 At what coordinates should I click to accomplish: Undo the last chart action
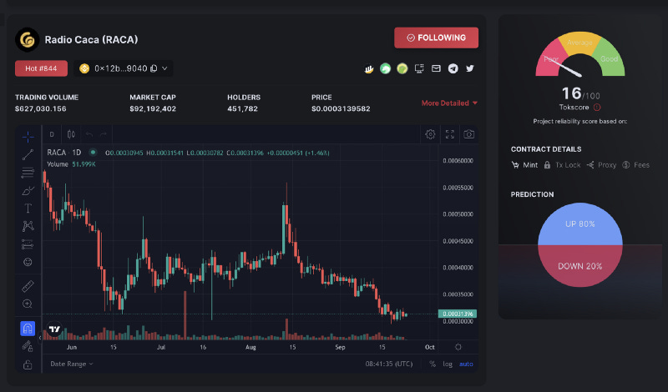pos(89,134)
